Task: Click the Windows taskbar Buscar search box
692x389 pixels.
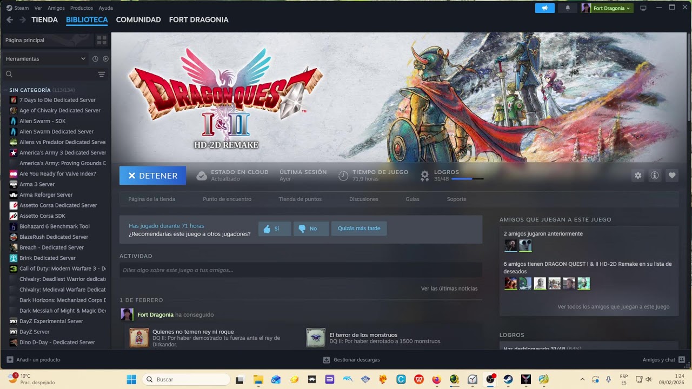Action: point(186,379)
